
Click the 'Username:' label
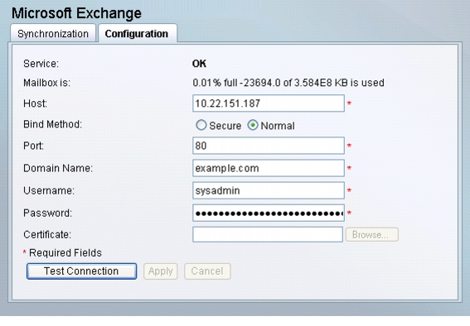(49, 190)
